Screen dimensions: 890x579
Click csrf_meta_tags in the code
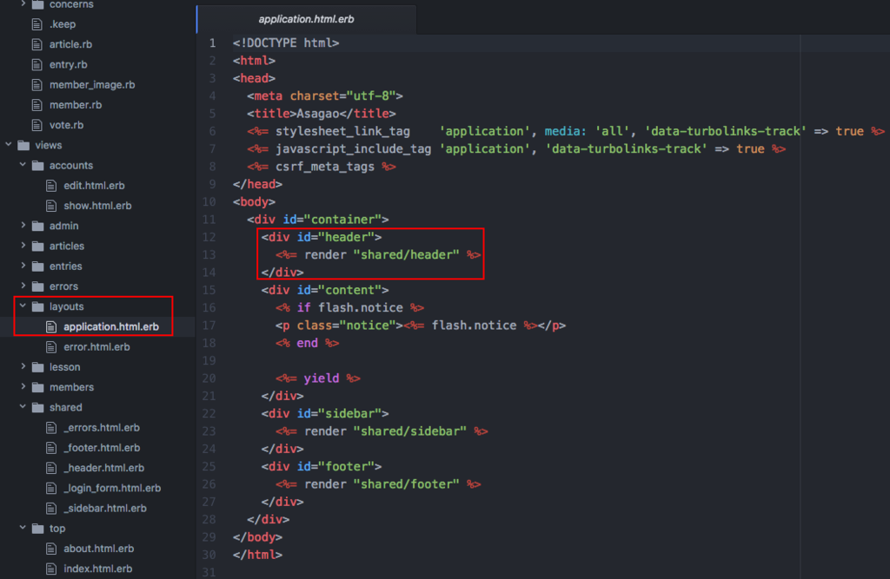tap(325, 167)
